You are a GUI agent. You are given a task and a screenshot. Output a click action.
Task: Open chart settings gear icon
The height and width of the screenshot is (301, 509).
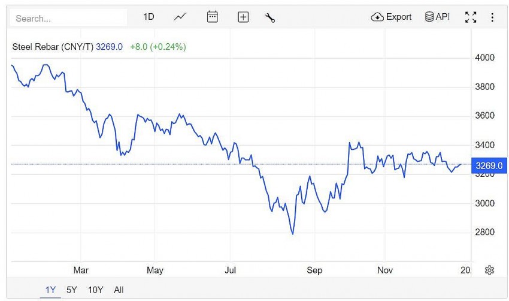[x=489, y=270]
